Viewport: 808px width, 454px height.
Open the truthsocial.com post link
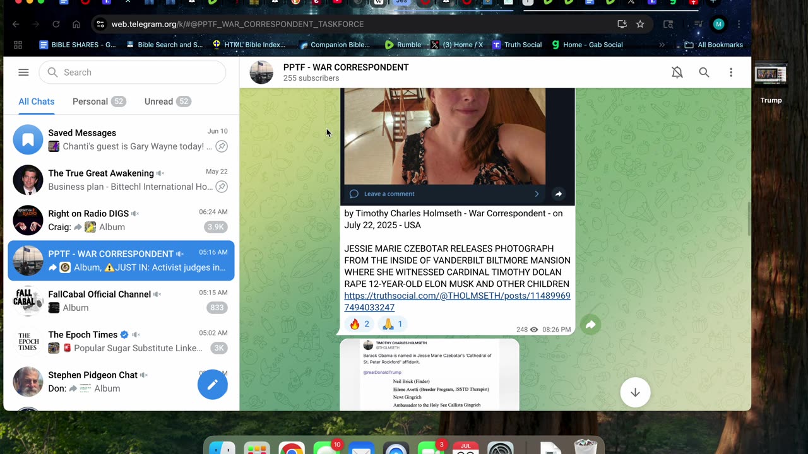[457, 301]
